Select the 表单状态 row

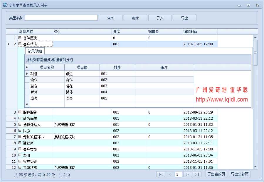point(112,167)
